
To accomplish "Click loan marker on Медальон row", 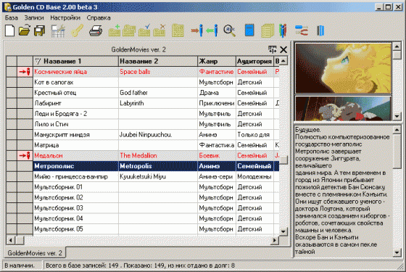I will [x=25, y=155].
